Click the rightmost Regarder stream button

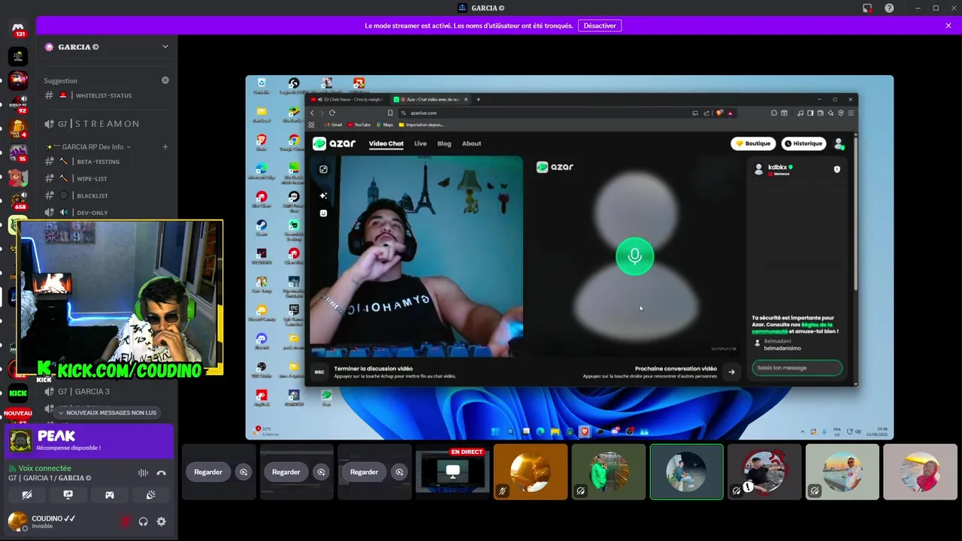tap(364, 472)
